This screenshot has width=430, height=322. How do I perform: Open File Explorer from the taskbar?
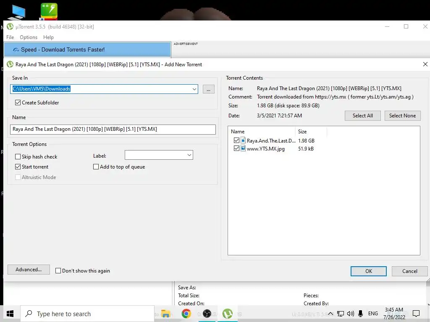click(x=165, y=314)
